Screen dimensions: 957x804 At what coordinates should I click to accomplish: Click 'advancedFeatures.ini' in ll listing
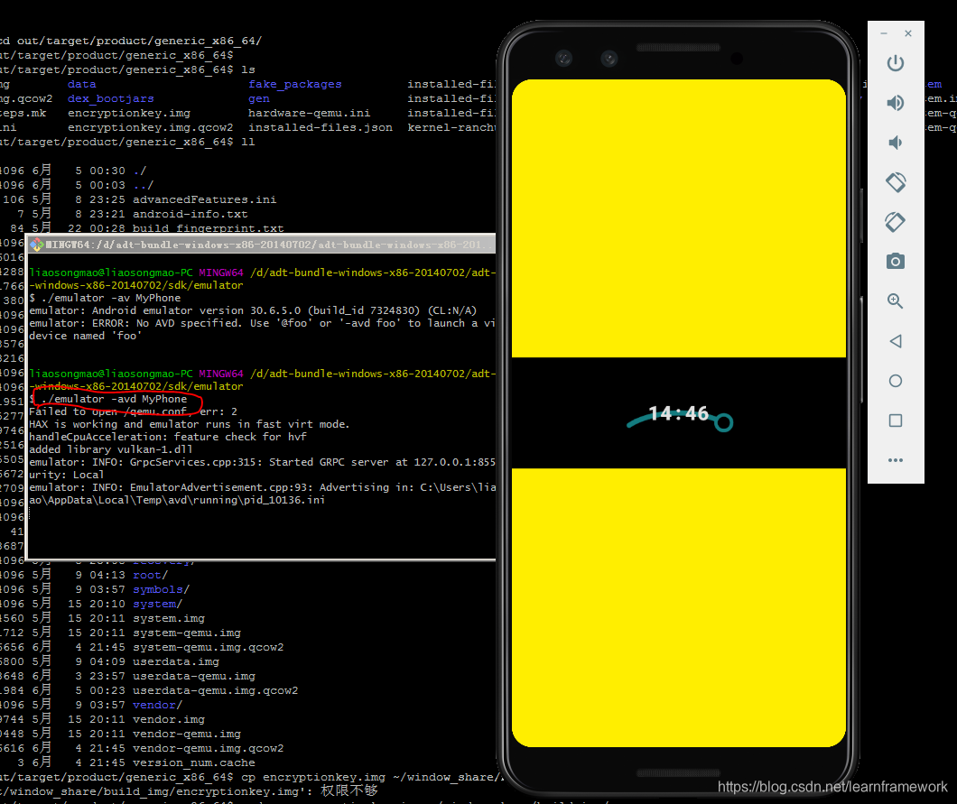(x=204, y=199)
